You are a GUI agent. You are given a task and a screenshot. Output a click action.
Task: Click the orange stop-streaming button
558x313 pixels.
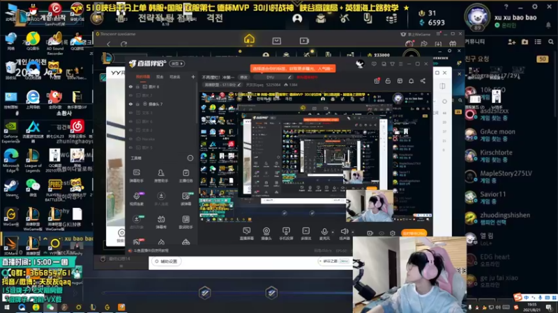click(414, 233)
